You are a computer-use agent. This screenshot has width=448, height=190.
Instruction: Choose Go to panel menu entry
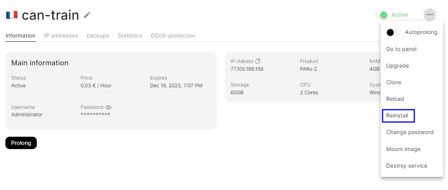tap(402, 49)
